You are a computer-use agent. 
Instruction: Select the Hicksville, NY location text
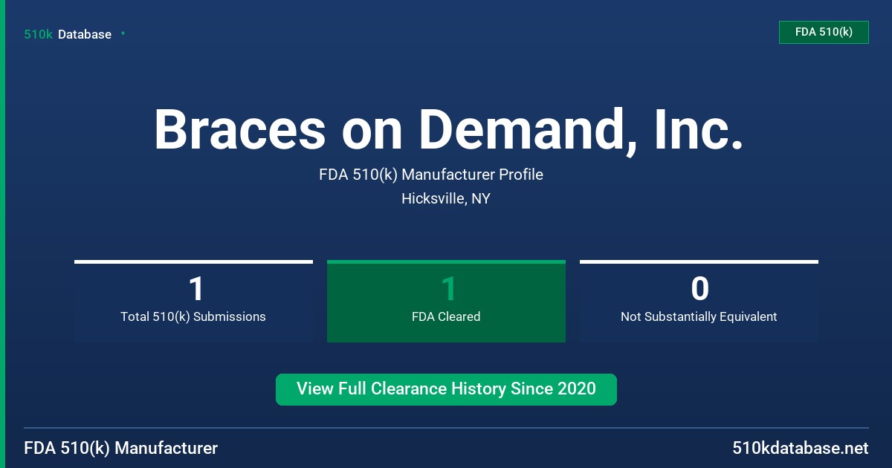[446, 198]
